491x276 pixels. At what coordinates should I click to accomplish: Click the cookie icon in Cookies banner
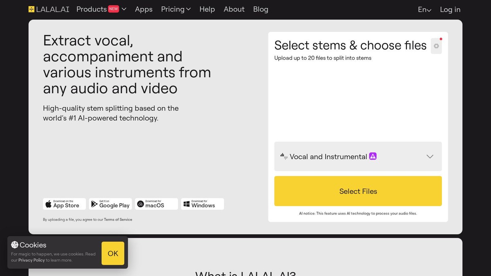click(x=16, y=245)
